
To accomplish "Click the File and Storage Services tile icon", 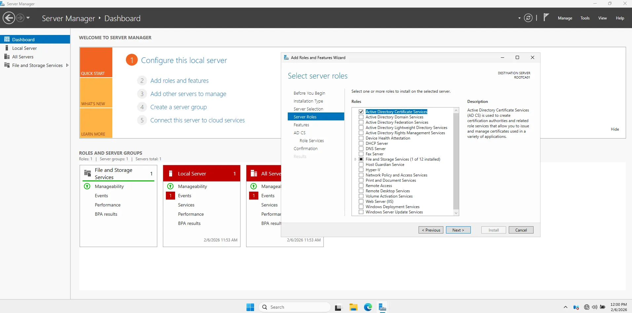I will click(88, 173).
